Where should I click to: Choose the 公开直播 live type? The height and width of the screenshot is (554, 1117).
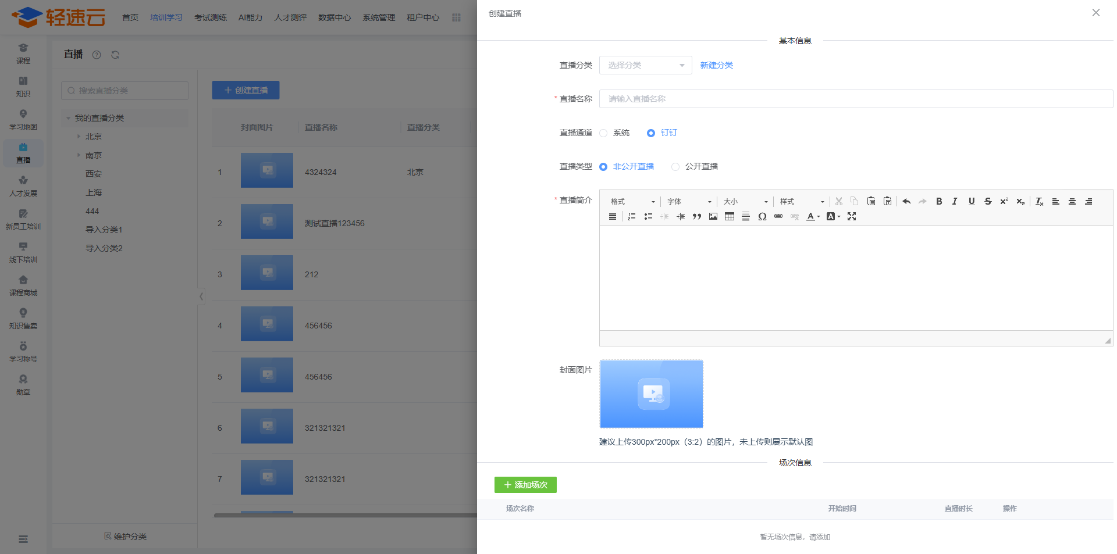pyautogui.click(x=675, y=167)
